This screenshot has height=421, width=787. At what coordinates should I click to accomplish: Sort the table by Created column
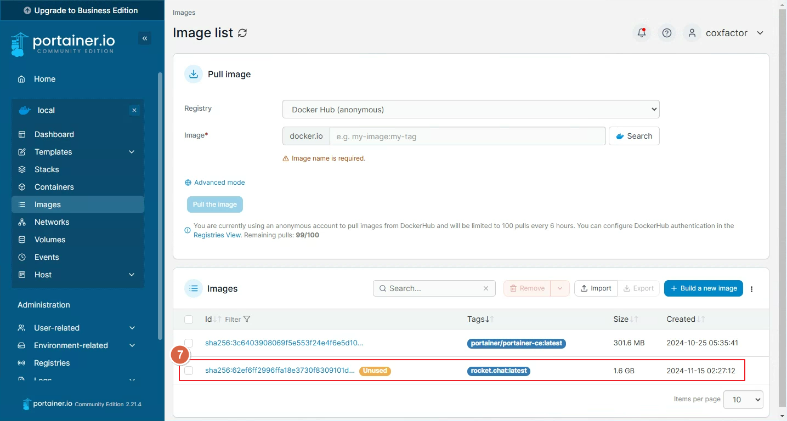point(686,319)
